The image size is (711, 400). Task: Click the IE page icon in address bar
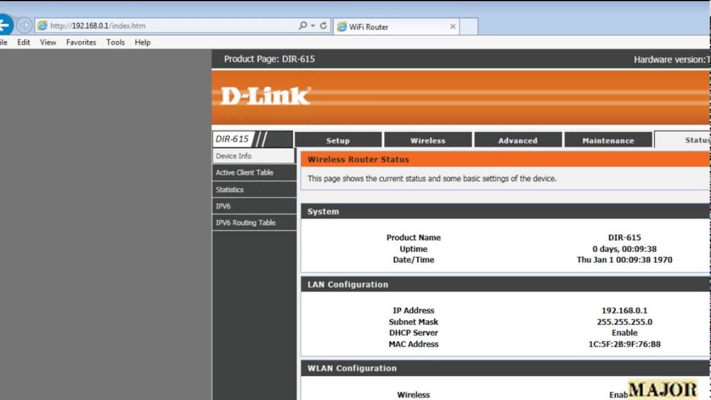[x=42, y=26]
